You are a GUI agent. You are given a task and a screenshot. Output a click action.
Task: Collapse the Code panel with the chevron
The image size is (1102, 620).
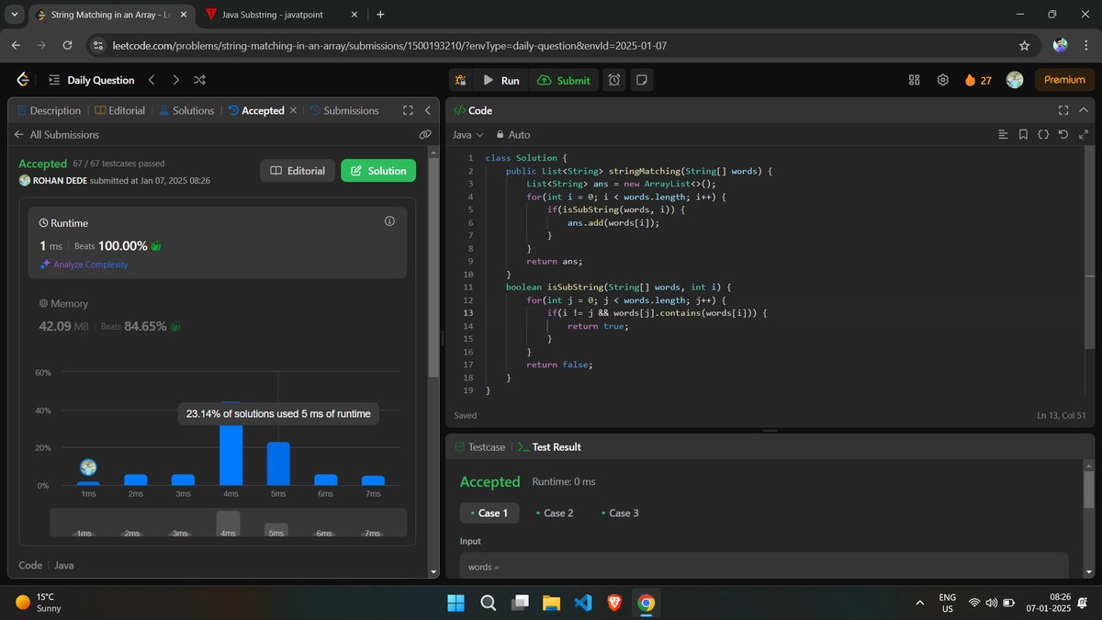tap(1082, 109)
